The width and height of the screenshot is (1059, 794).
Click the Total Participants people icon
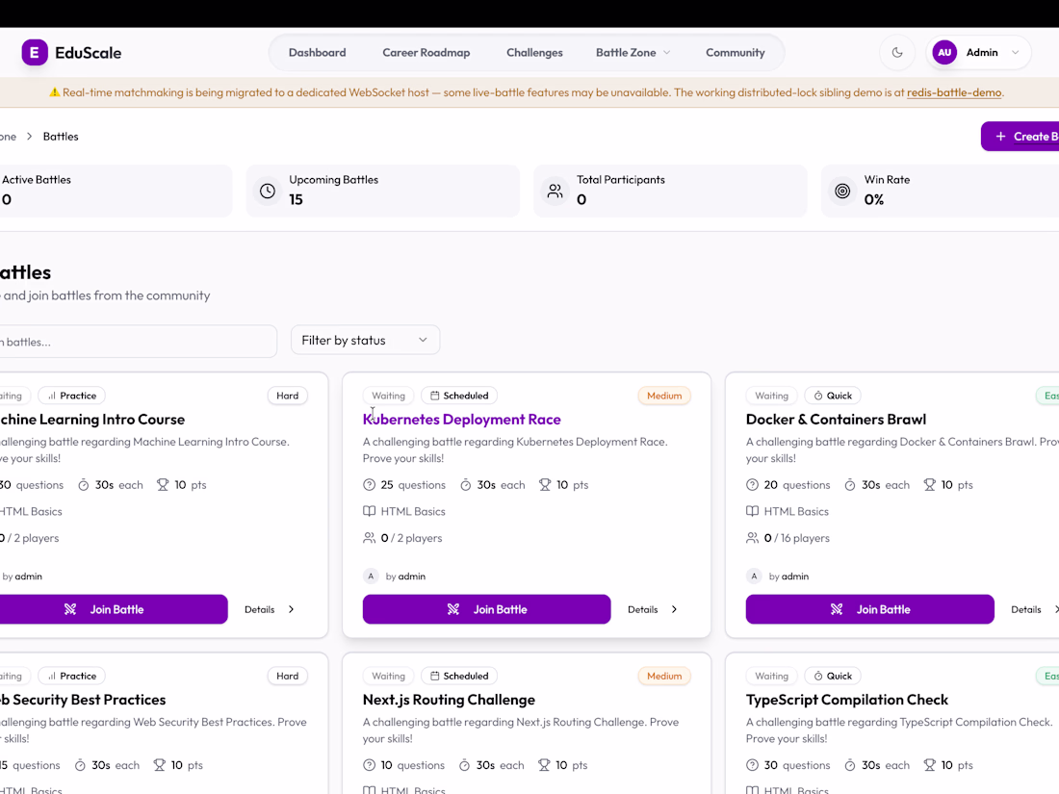(x=555, y=192)
